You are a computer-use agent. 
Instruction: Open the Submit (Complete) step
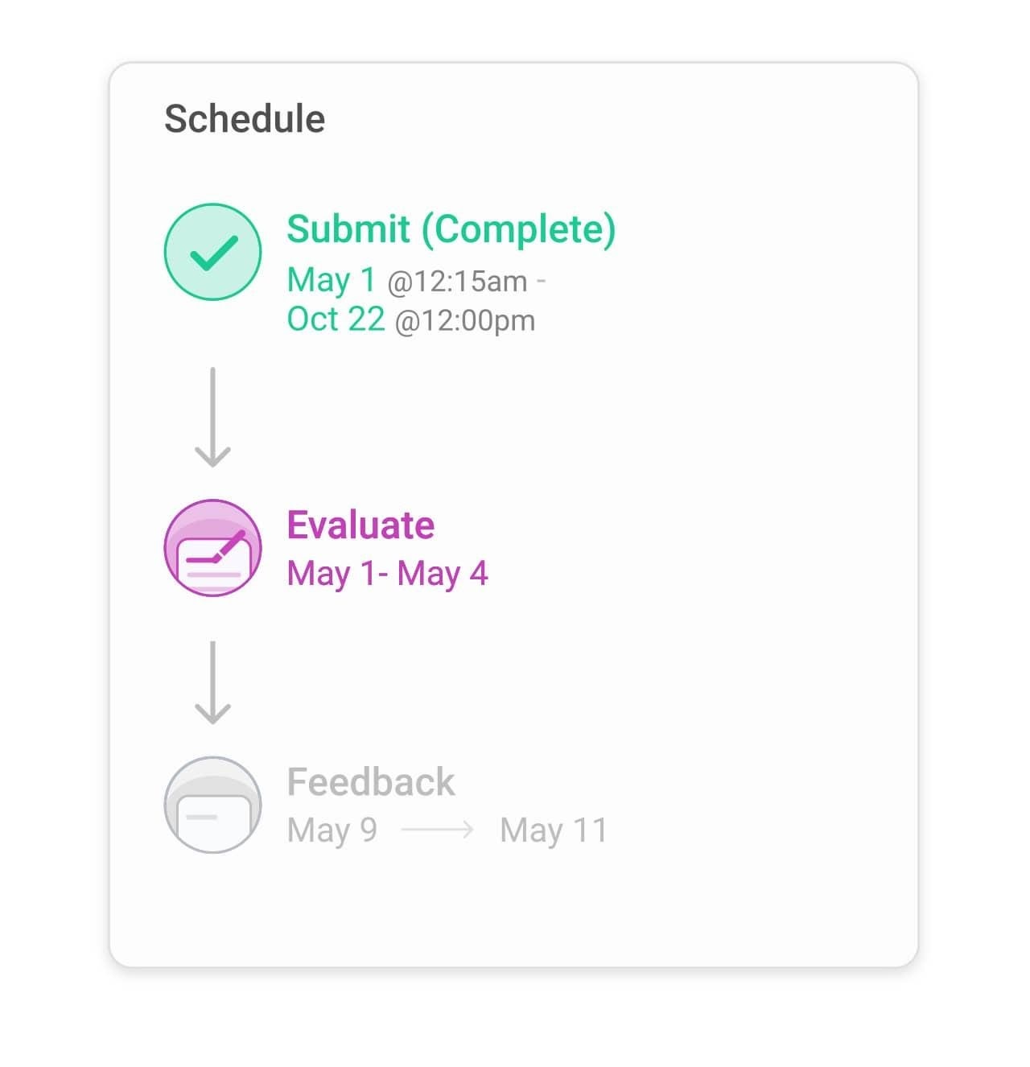(451, 229)
